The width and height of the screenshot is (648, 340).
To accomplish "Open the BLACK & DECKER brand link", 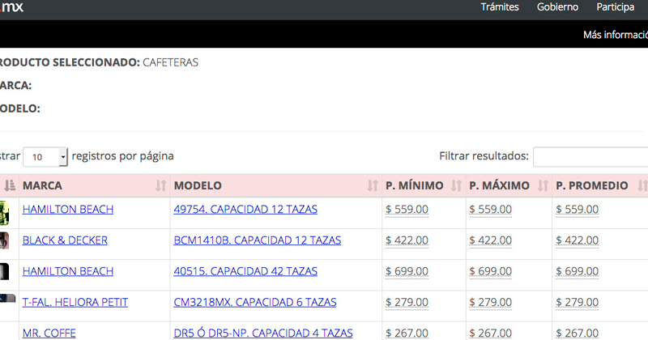I will pos(65,240).
